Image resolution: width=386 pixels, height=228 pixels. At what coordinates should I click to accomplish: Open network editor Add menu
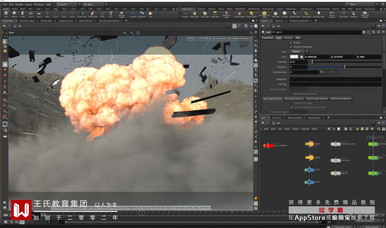click(x=266, y=129)
